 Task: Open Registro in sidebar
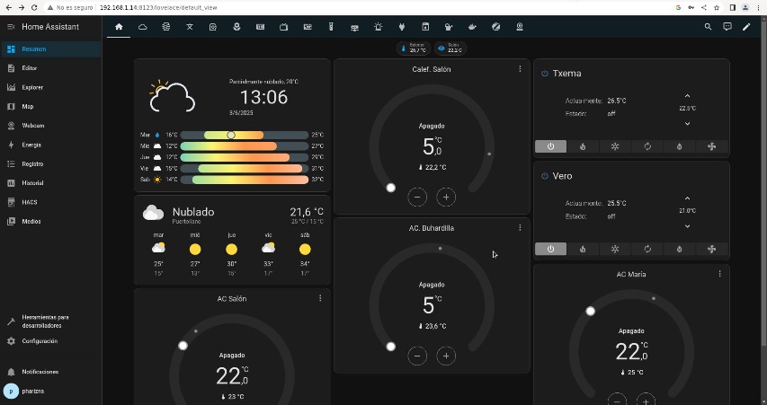click(51, 164)
